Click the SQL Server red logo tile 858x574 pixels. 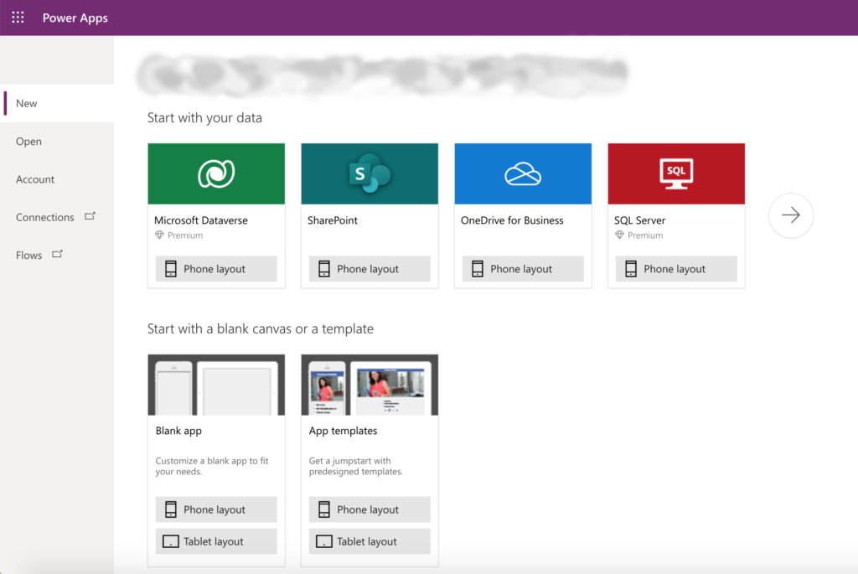click(x=676, y=174)
